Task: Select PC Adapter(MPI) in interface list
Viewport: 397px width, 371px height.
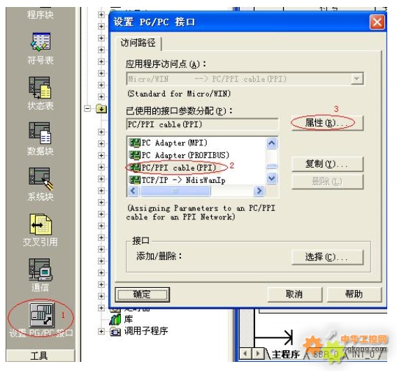Action: coord(168,143)
